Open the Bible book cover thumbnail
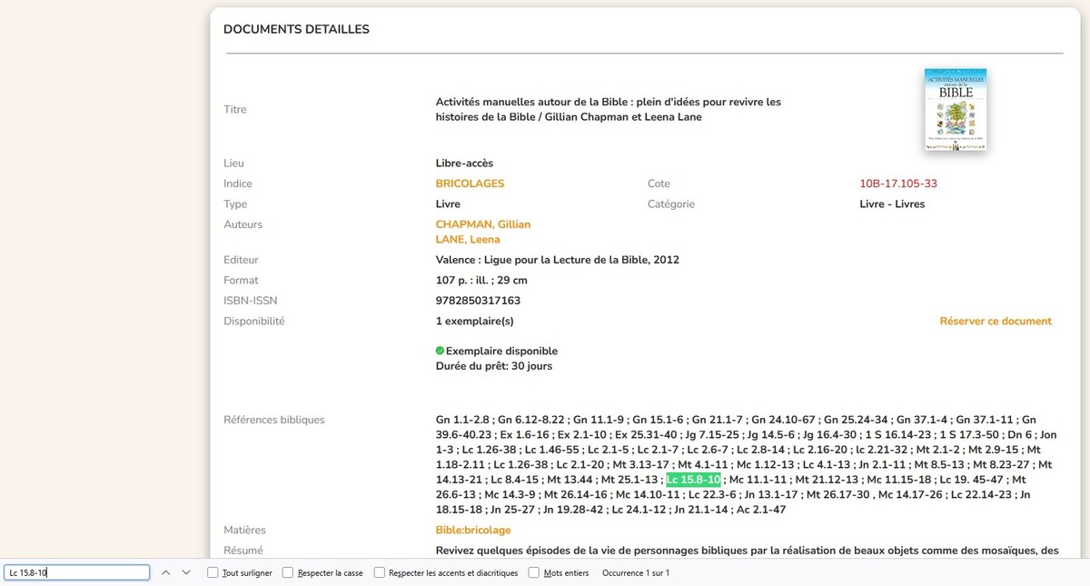Viewport: 1090px width, 586px height. [955, 110]
